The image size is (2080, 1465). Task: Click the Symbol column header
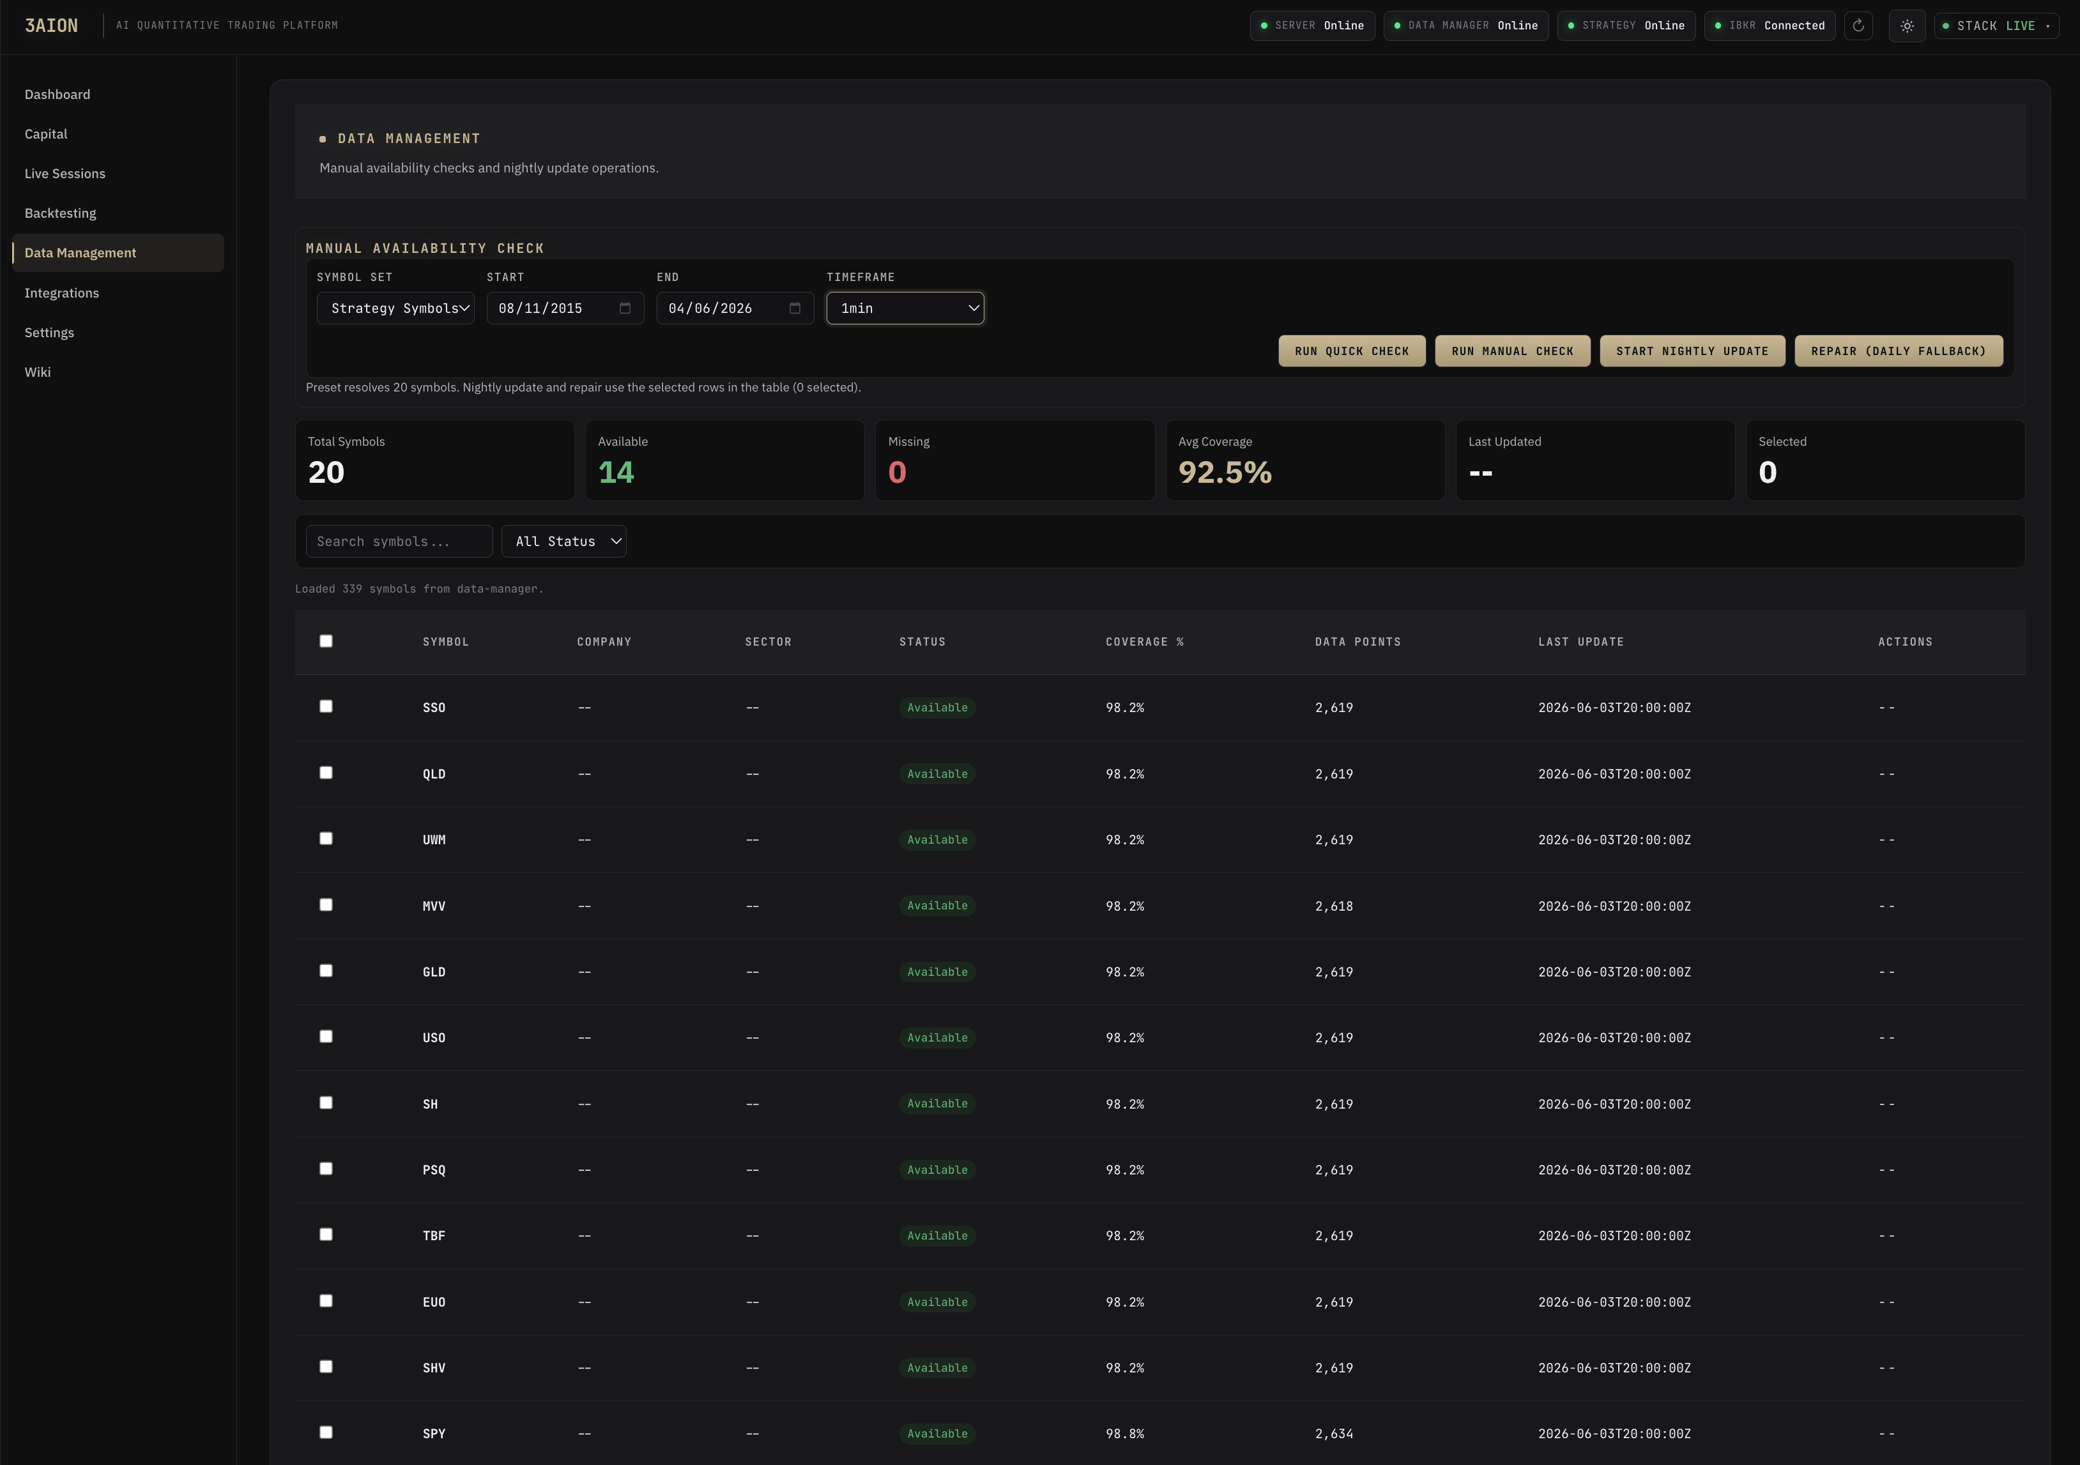tap(446, 642)
